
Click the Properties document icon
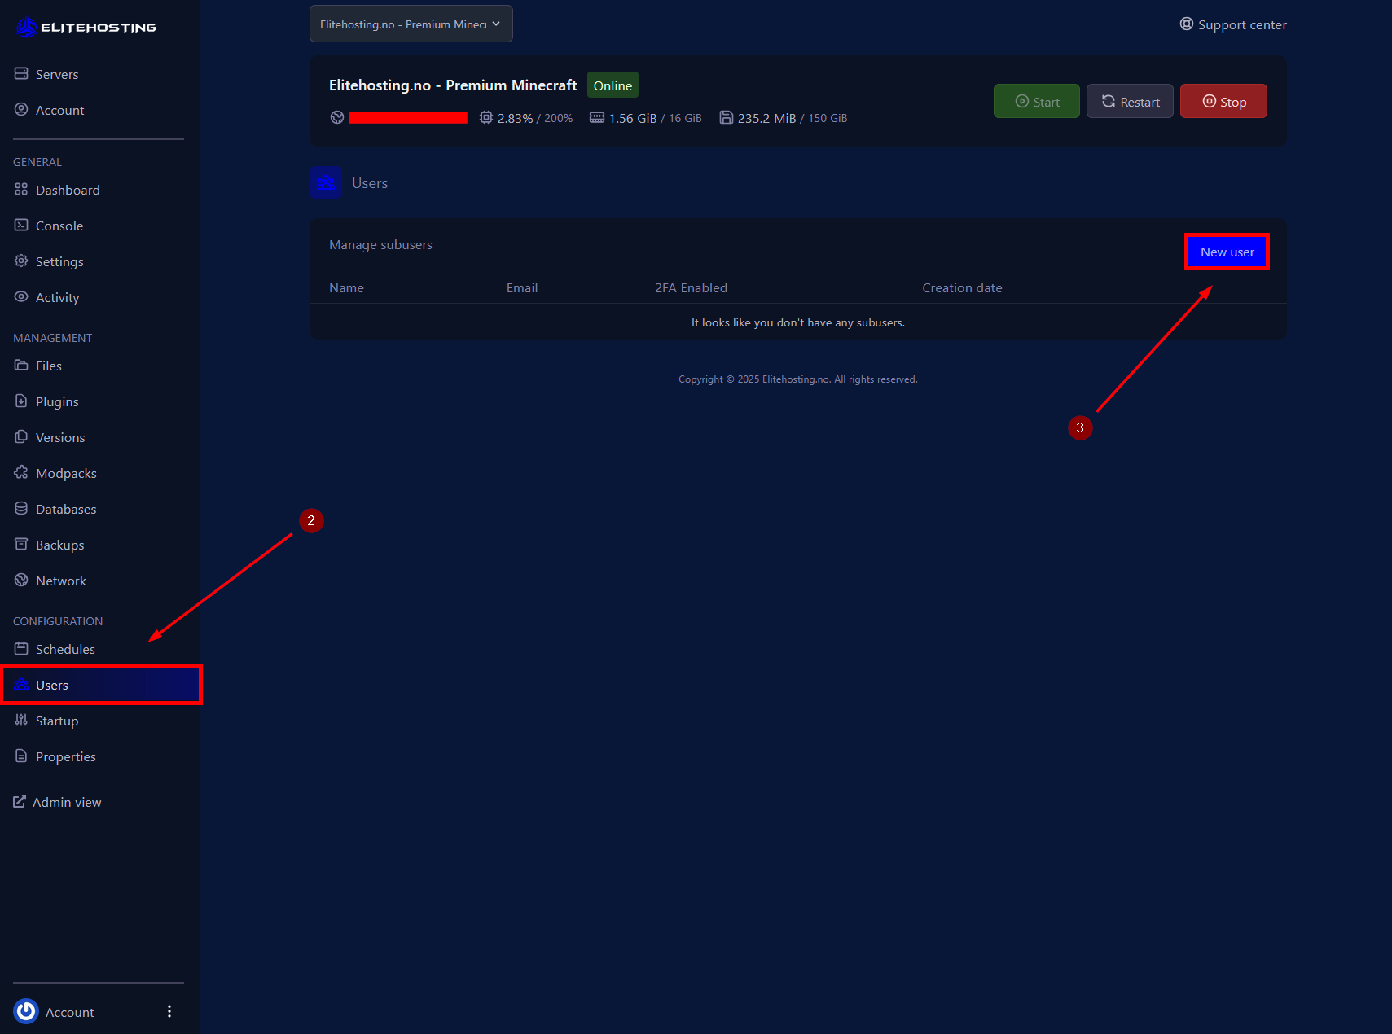[x=21, y=756]
